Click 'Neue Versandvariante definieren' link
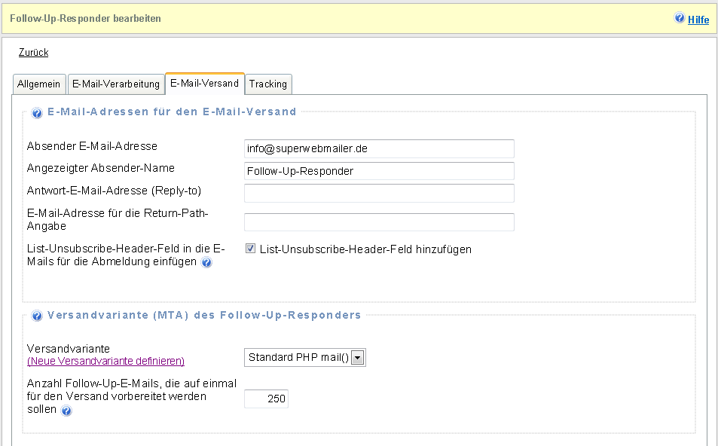 coord(105,362)
